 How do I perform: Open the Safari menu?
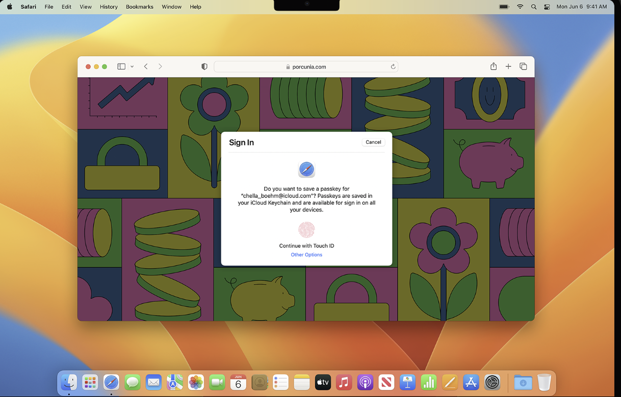[x=29, y=7]
